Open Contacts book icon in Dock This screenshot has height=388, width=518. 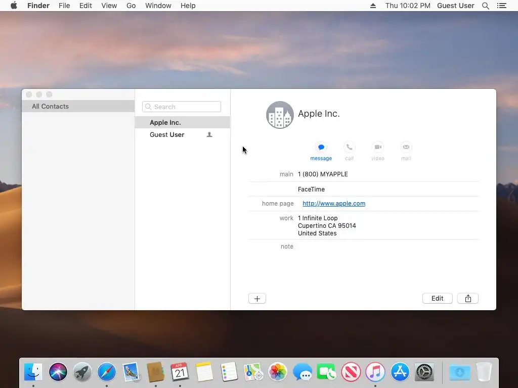156,372
